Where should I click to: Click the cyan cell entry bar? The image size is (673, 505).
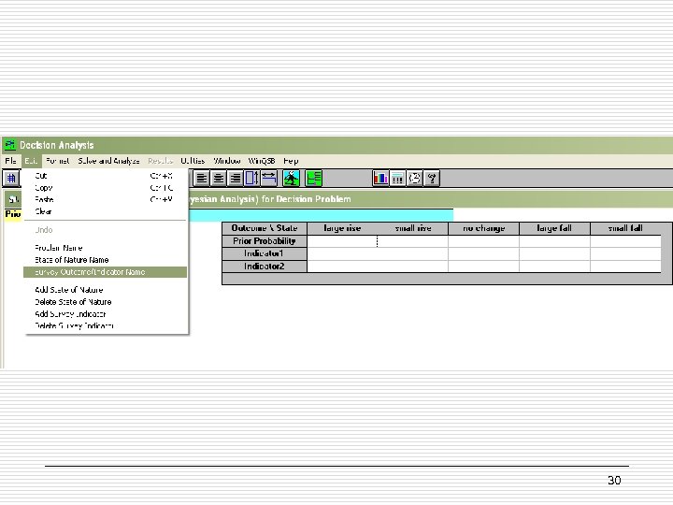[321, 214]
